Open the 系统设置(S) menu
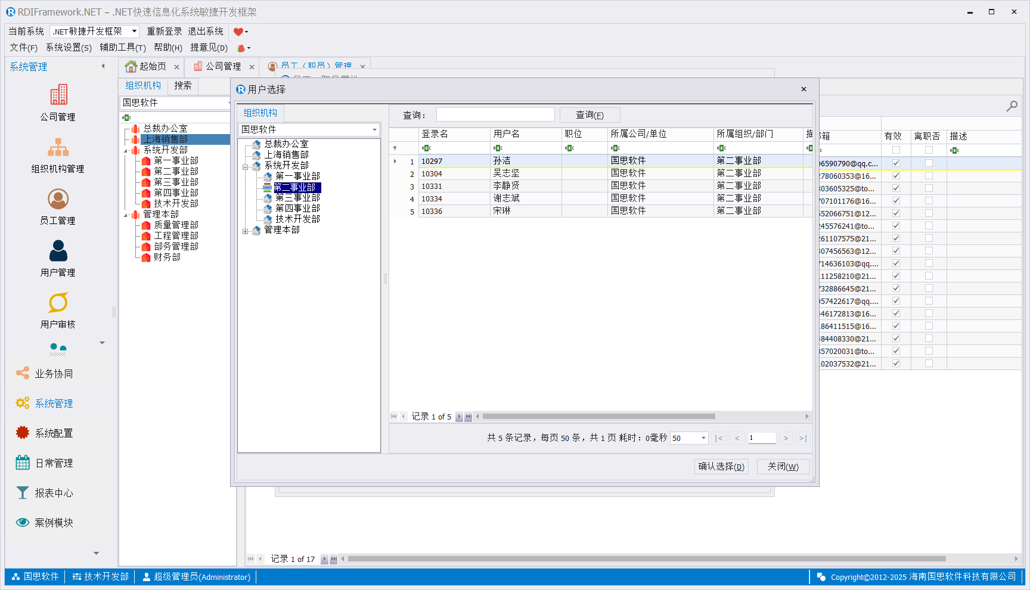Screen dimensions: 1030x590 [x=69, y=48]
